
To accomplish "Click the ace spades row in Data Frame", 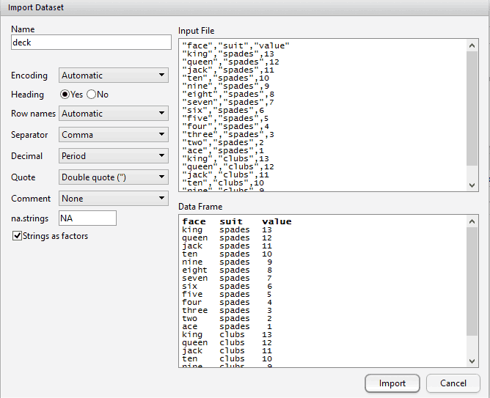I will click(x=227, y=326).
